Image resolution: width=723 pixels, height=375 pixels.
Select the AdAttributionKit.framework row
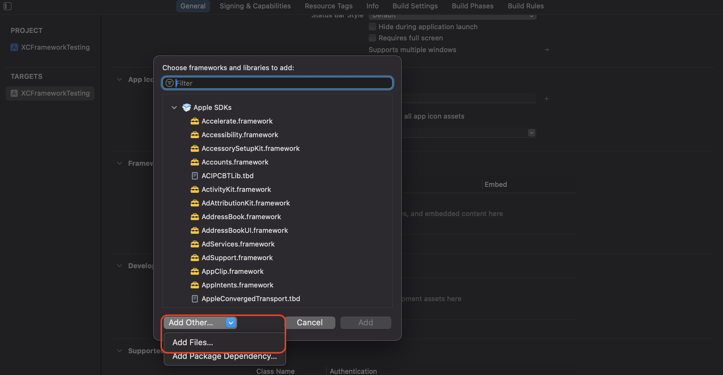278,203
